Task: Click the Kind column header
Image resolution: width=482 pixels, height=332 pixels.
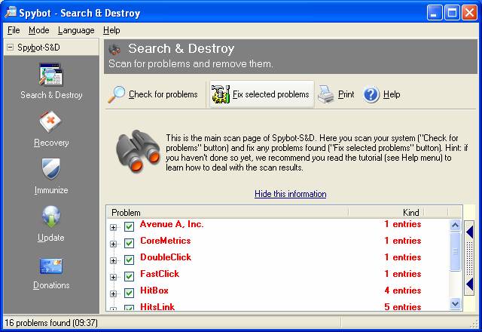Action: (386, 213)
